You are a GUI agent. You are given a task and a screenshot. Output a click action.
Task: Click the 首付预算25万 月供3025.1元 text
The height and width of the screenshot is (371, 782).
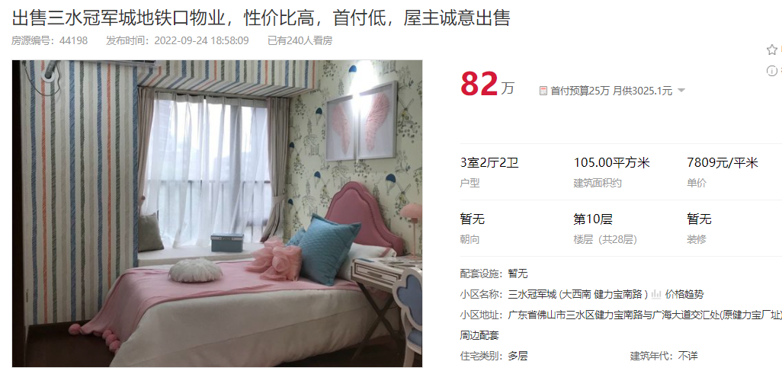click(611, 91)
